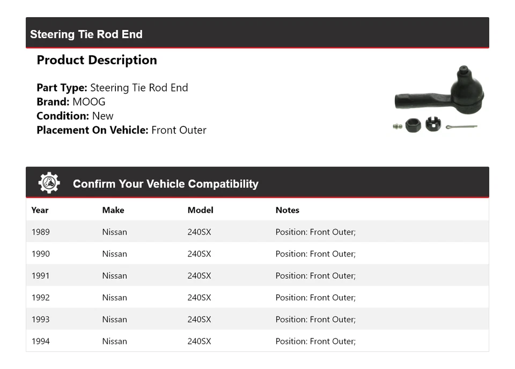Click the Product Description heading
Image resolution: width=515 pixels, height=369 pixels.
point(97,60)
